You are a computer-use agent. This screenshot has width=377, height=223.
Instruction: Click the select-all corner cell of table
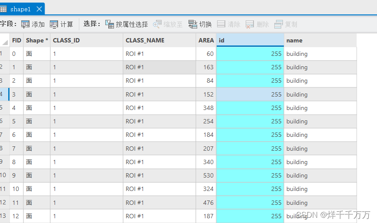(x=5, y=40)
